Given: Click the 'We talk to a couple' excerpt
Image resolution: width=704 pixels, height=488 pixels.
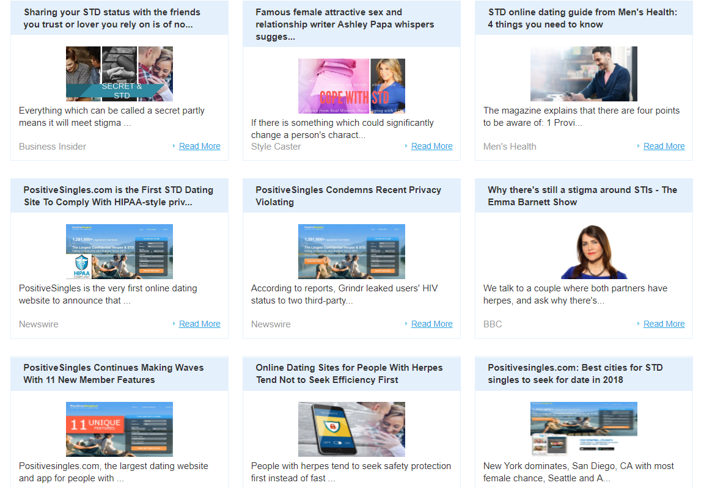Looking at the screenshot, I should 575,294.
